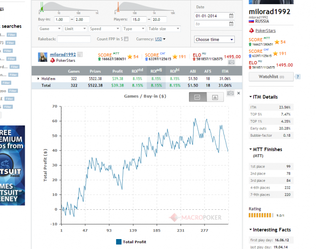Screen dimensions: 316x249
Task: Click the minimum Players field
Action: 139,19
